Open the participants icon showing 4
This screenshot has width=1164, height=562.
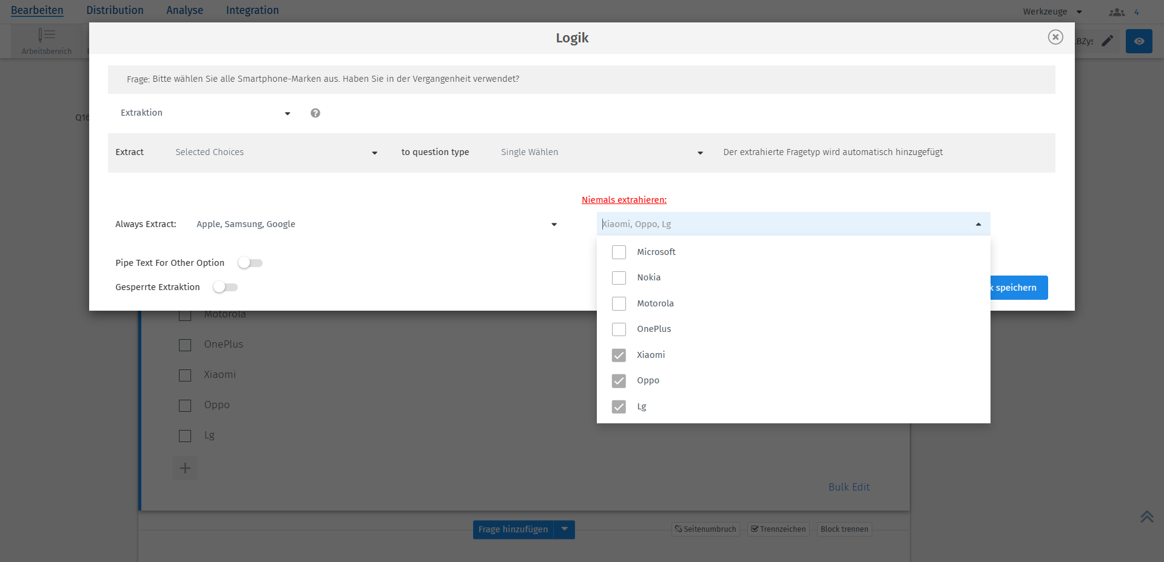pyautogui.click(x=1115, y=12)
